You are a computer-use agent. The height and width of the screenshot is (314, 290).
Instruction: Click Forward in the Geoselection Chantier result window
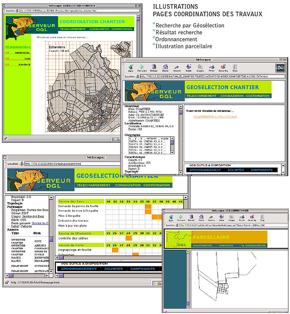[x=142, y=68]
